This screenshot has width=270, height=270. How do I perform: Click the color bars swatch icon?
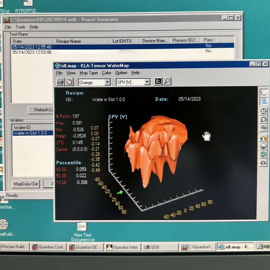pyautogui.click(x=263, y=139)
